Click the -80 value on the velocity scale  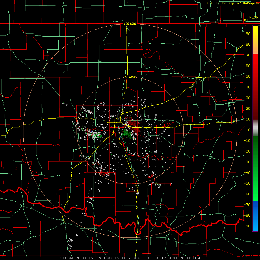247,216
